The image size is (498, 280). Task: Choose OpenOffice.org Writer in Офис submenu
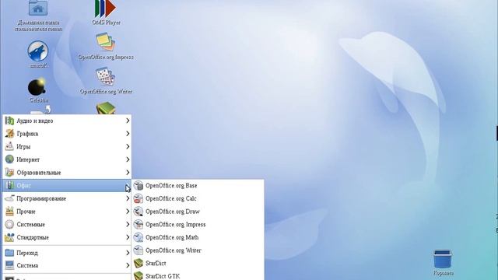click(x=198, y=250)
